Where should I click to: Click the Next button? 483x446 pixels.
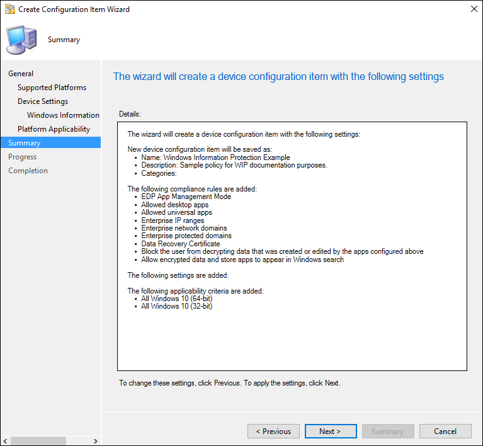[331, 432]
